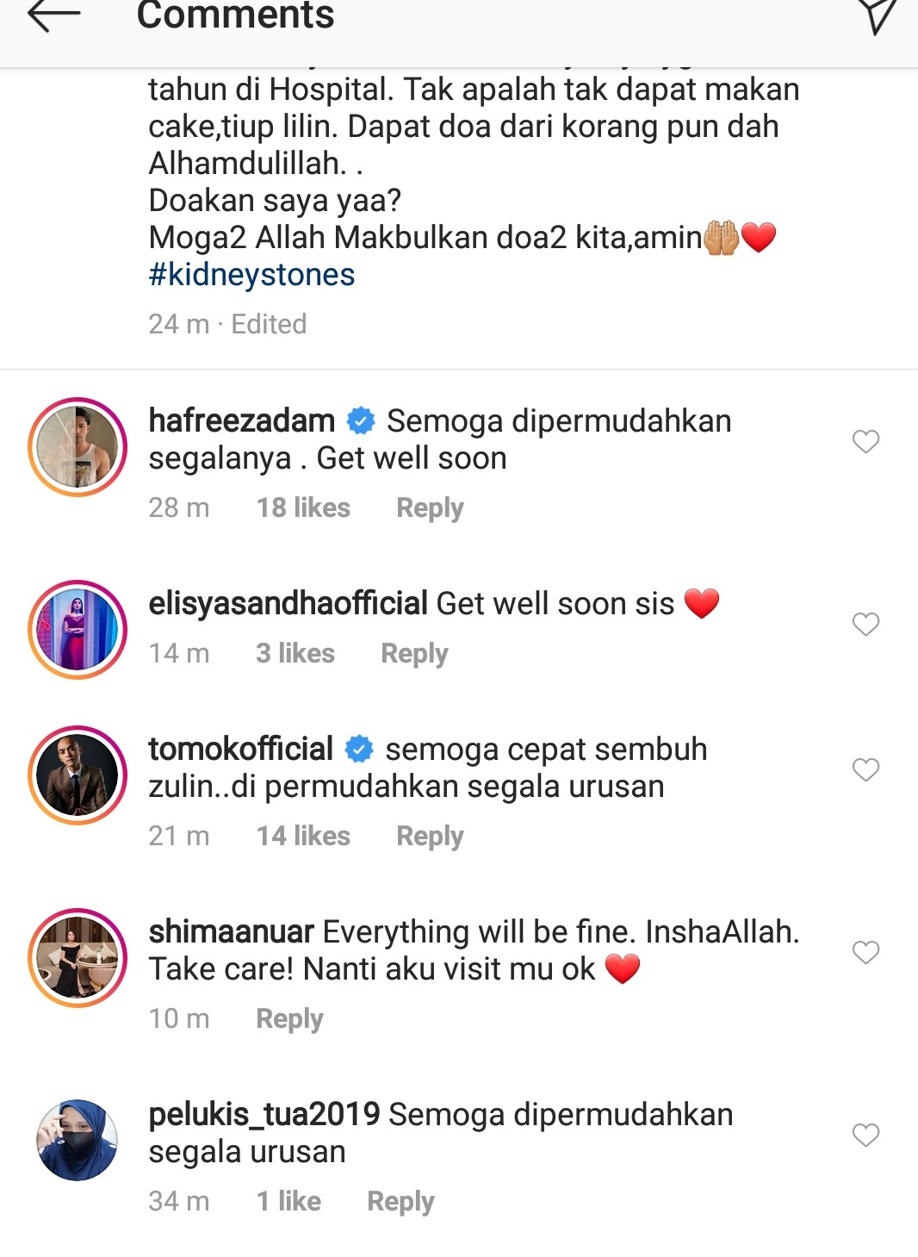Like the tomokofficial comment with the heart
The image size is (918, 1257).
(865, 769)
